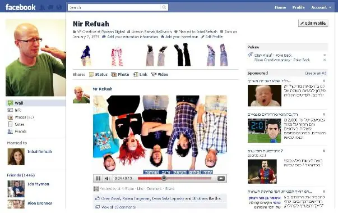
Task: Open Profile in top bar
Action: [298, 7]
